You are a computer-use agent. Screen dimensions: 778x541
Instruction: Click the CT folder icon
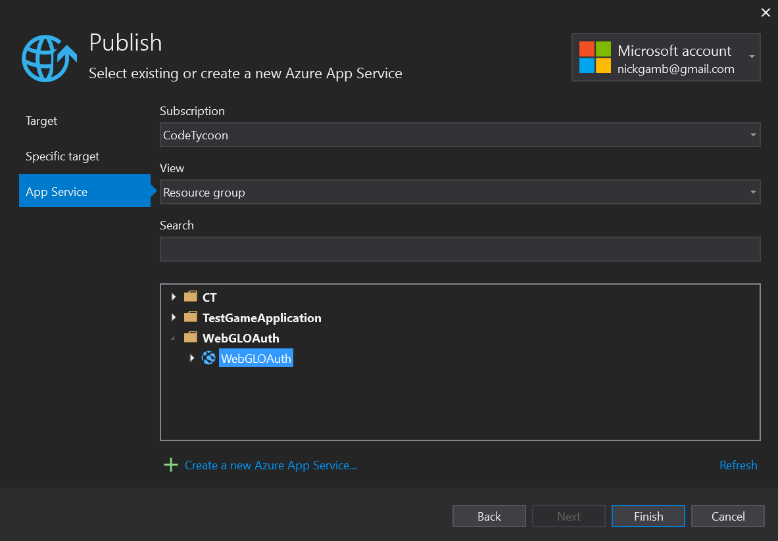(x=191, y=297)
